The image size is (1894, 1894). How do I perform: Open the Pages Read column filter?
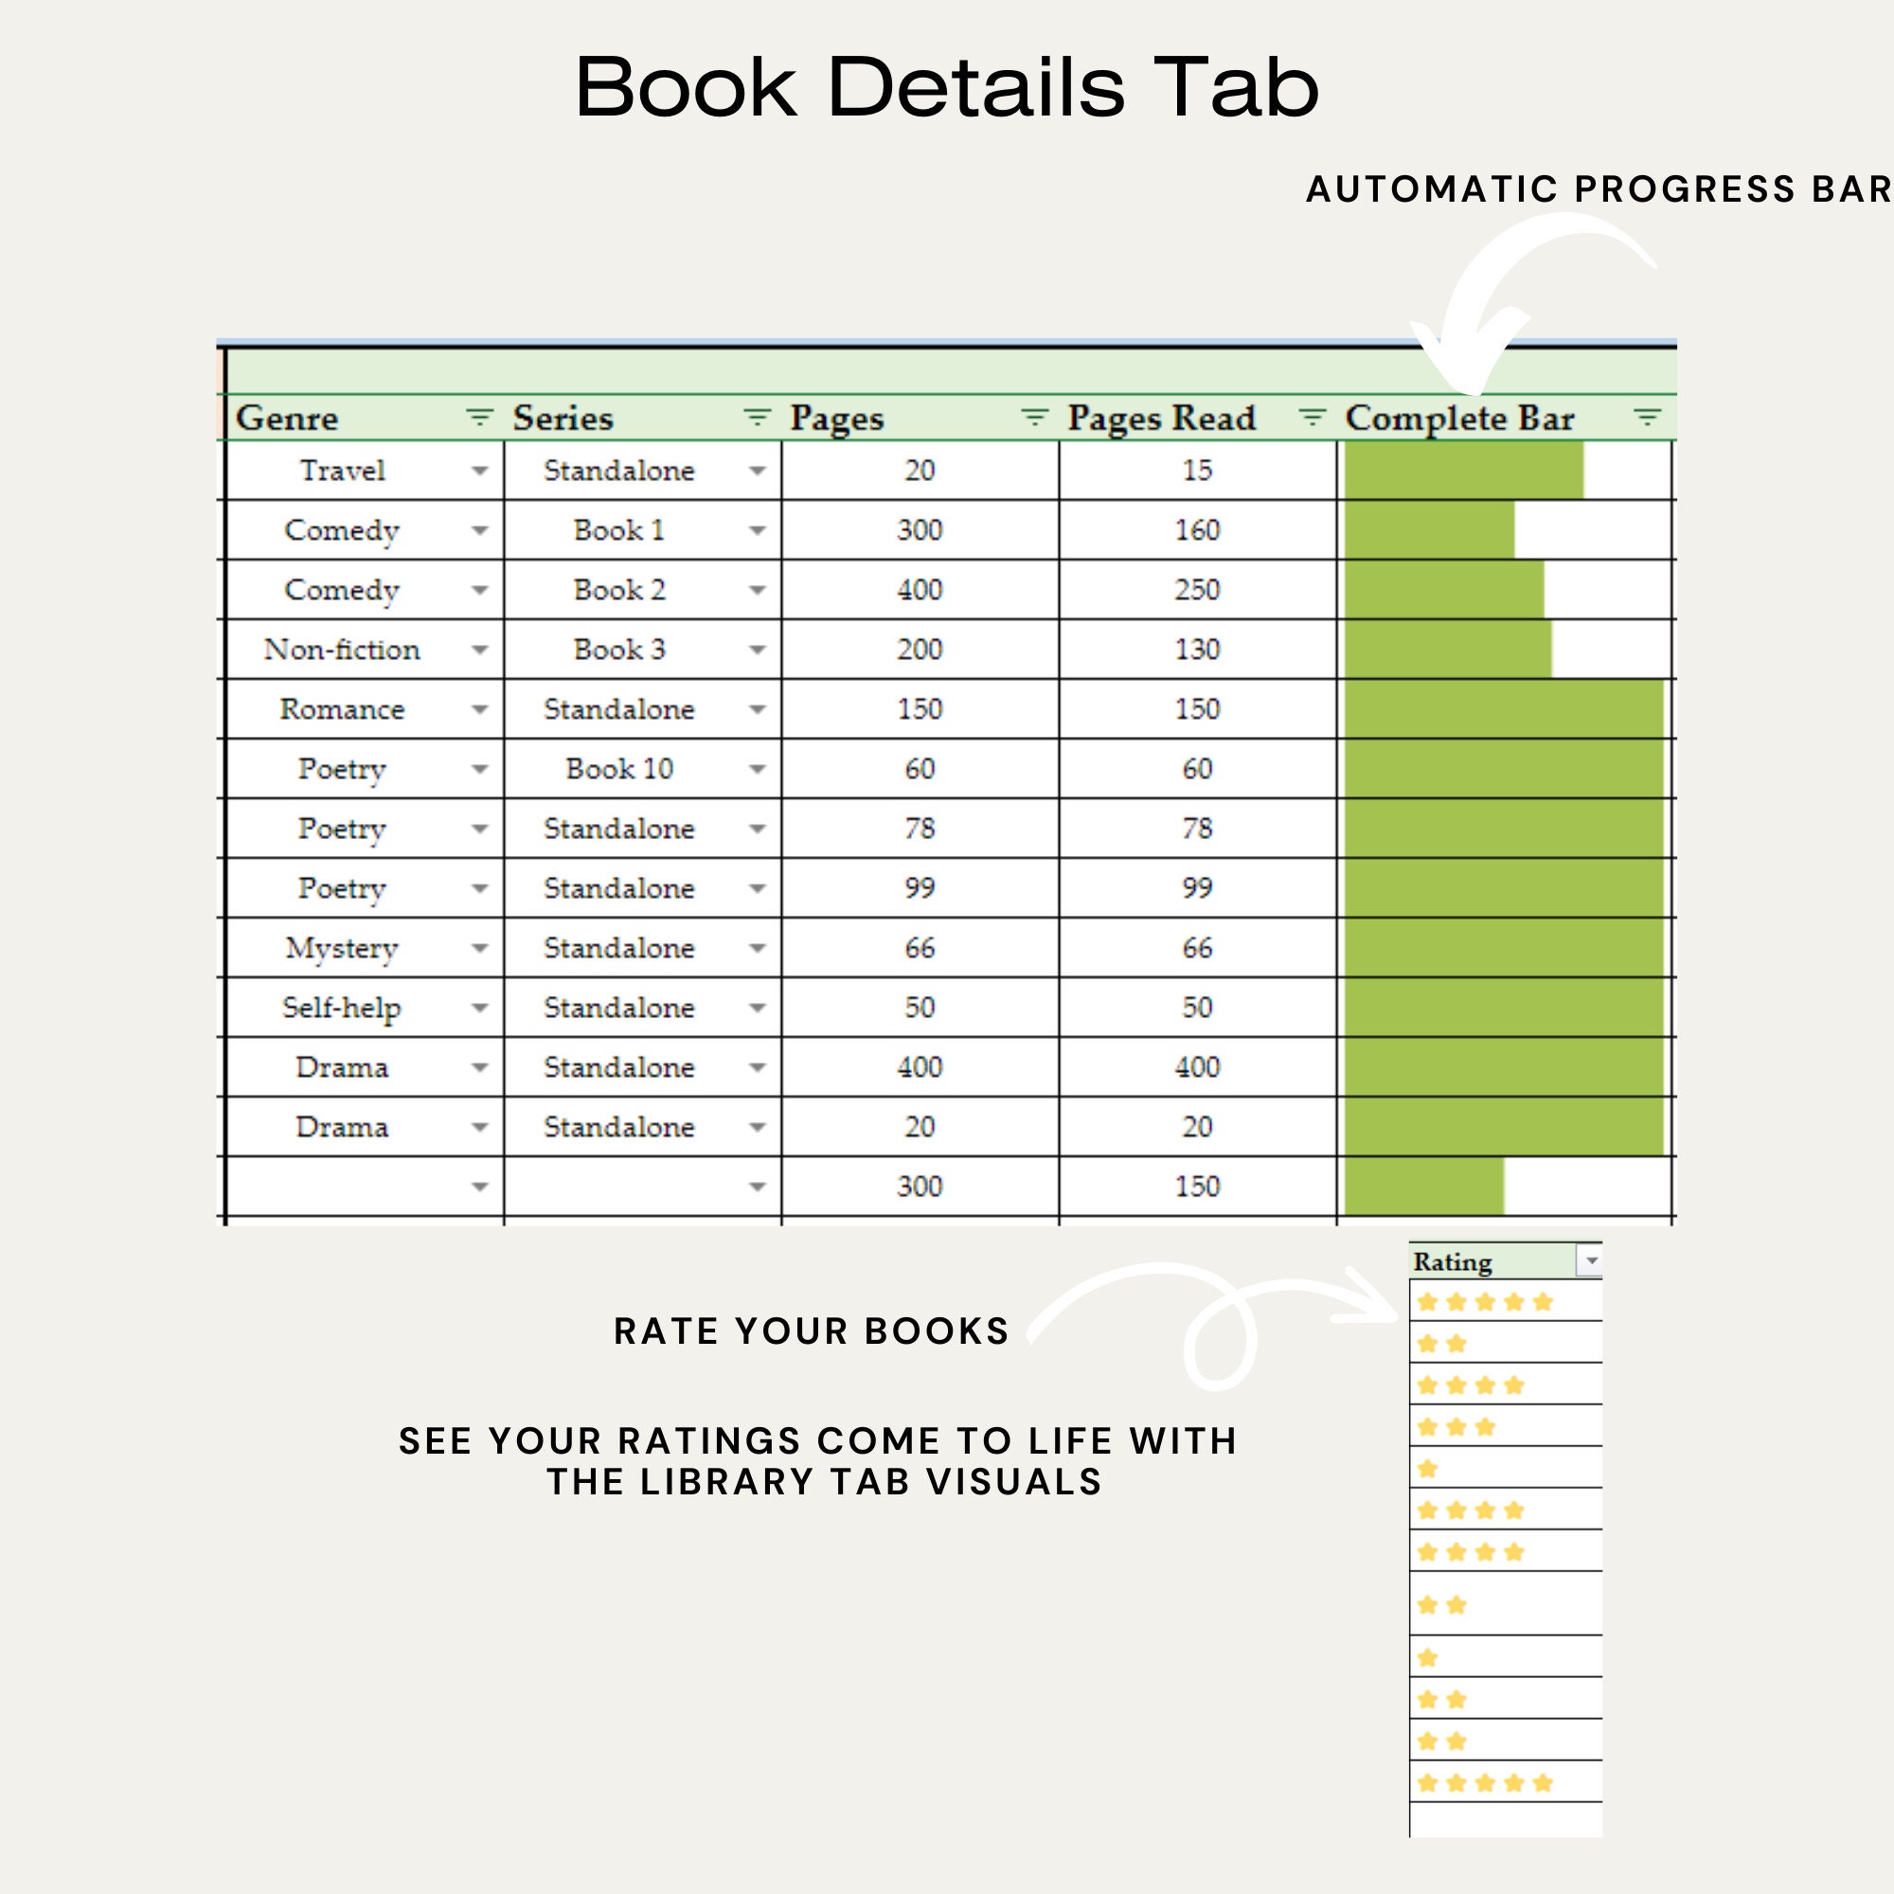point(1311,417)
